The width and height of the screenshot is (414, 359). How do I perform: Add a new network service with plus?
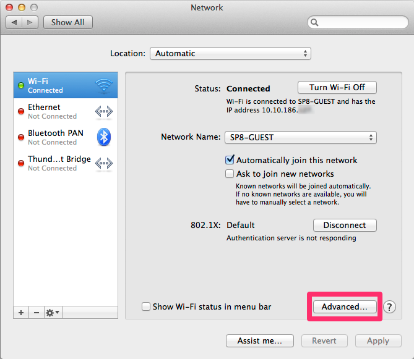[x=21, y=313]
